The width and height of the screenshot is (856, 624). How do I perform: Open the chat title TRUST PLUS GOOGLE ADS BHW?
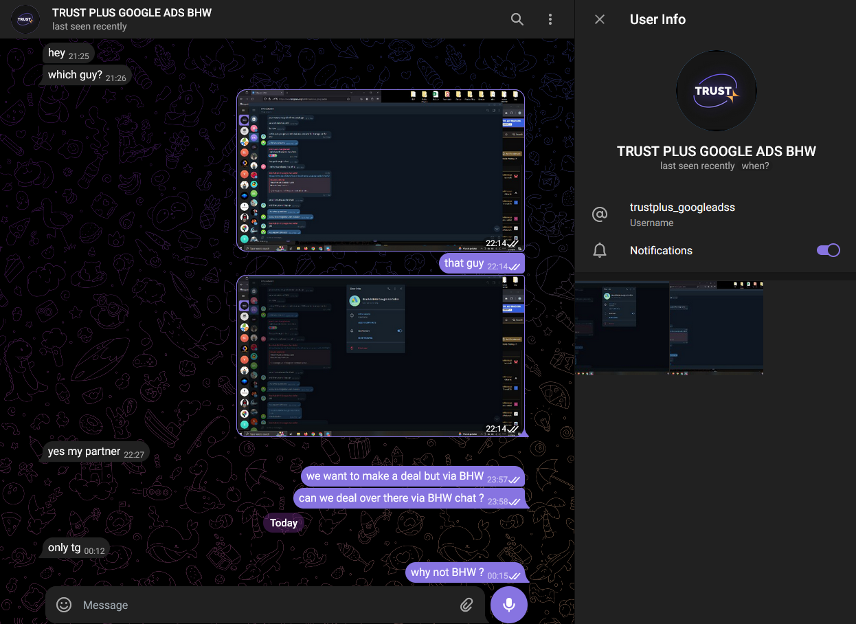132,12
